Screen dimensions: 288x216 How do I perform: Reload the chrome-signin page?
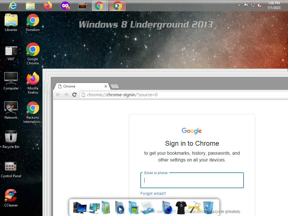tap(74, 94)
